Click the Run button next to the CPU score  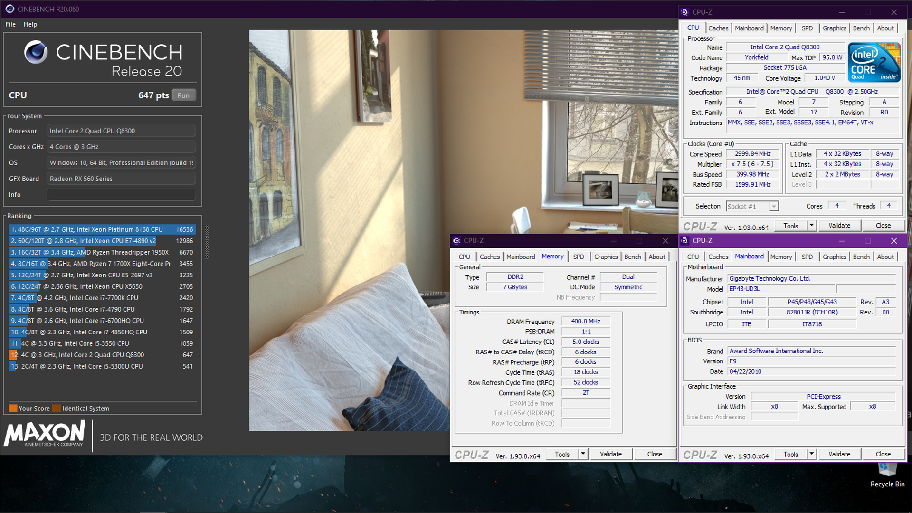[x=183, y=95]
